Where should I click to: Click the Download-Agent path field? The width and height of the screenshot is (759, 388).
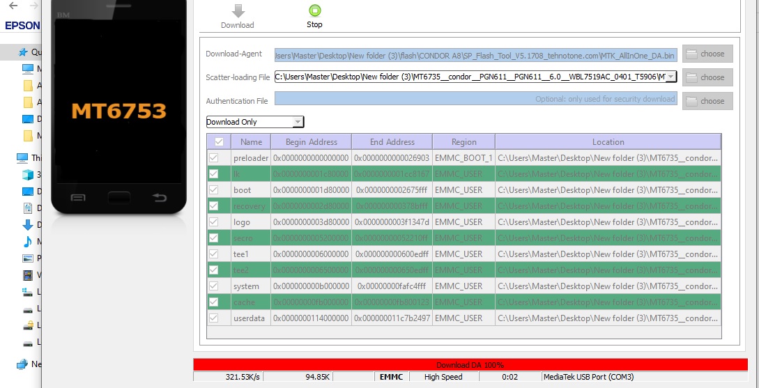[x=476, y=56]
